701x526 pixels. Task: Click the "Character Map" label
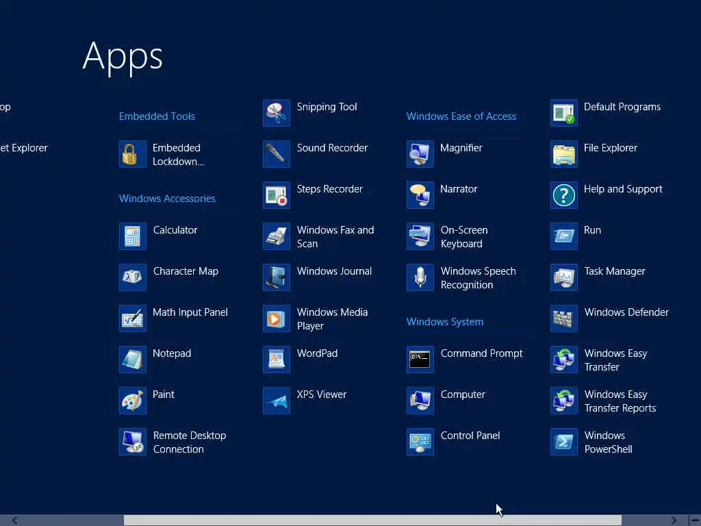[x=186, y=271]
